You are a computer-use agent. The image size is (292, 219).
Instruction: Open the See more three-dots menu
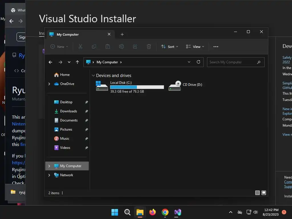point(216,47)
